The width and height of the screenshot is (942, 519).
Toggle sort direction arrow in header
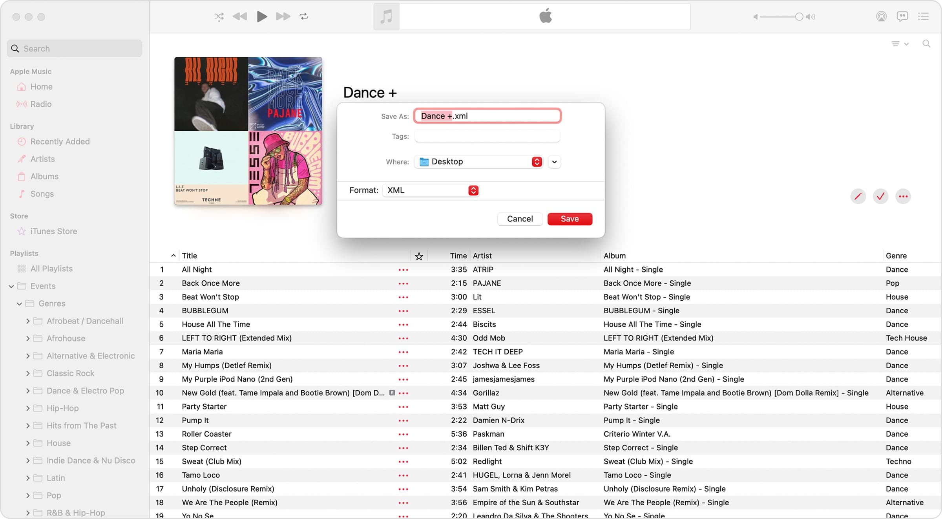[x=173, y=256]
